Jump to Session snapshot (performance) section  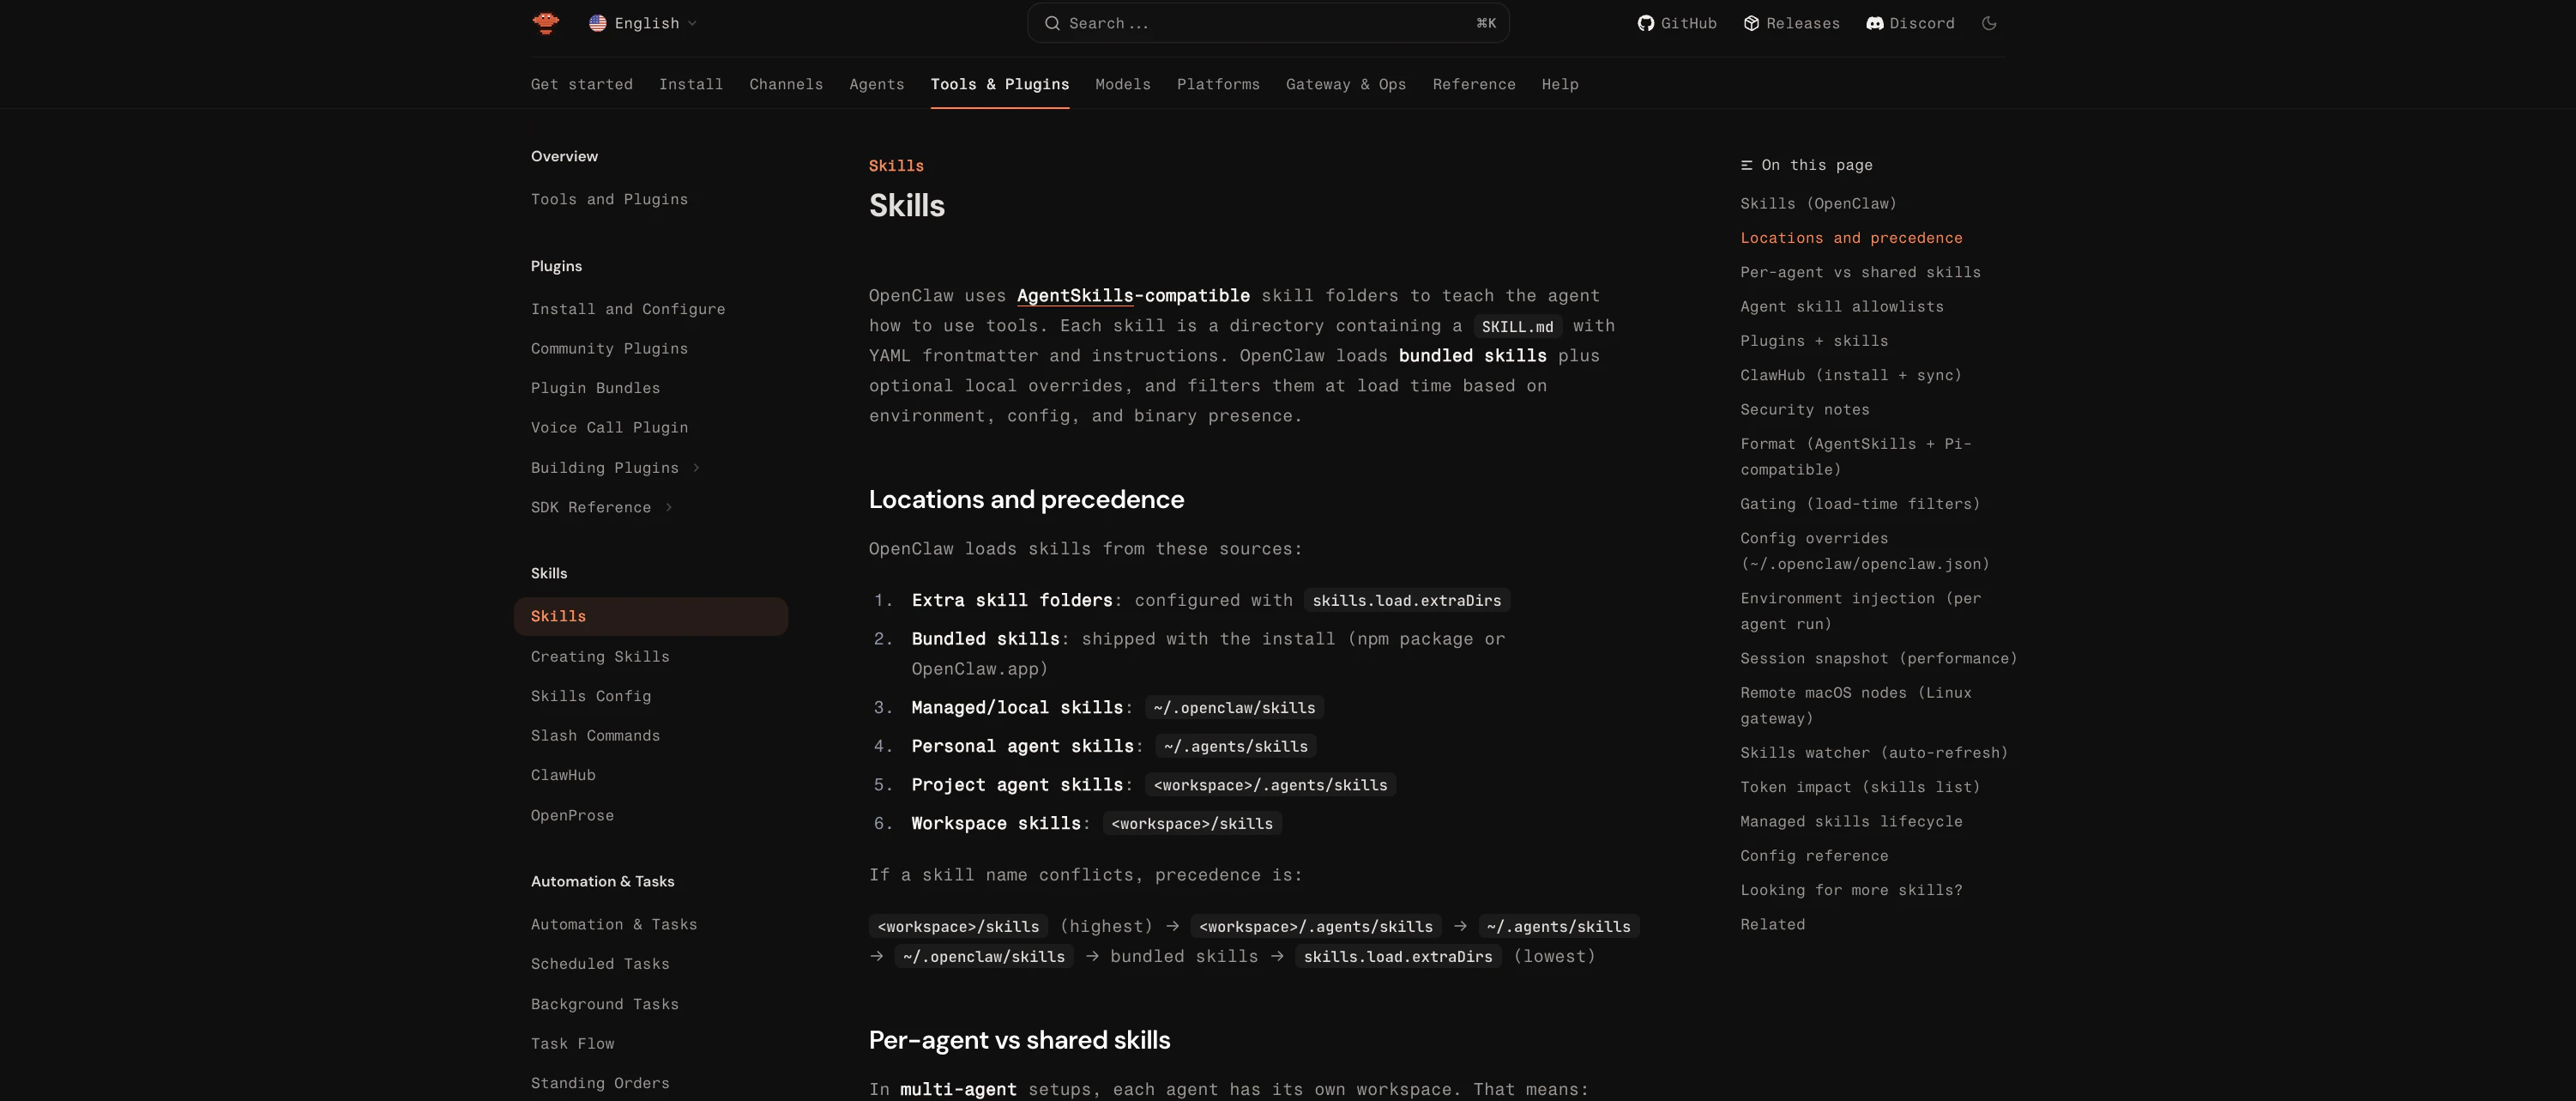pyautogui.click(x=1879, y=658)
